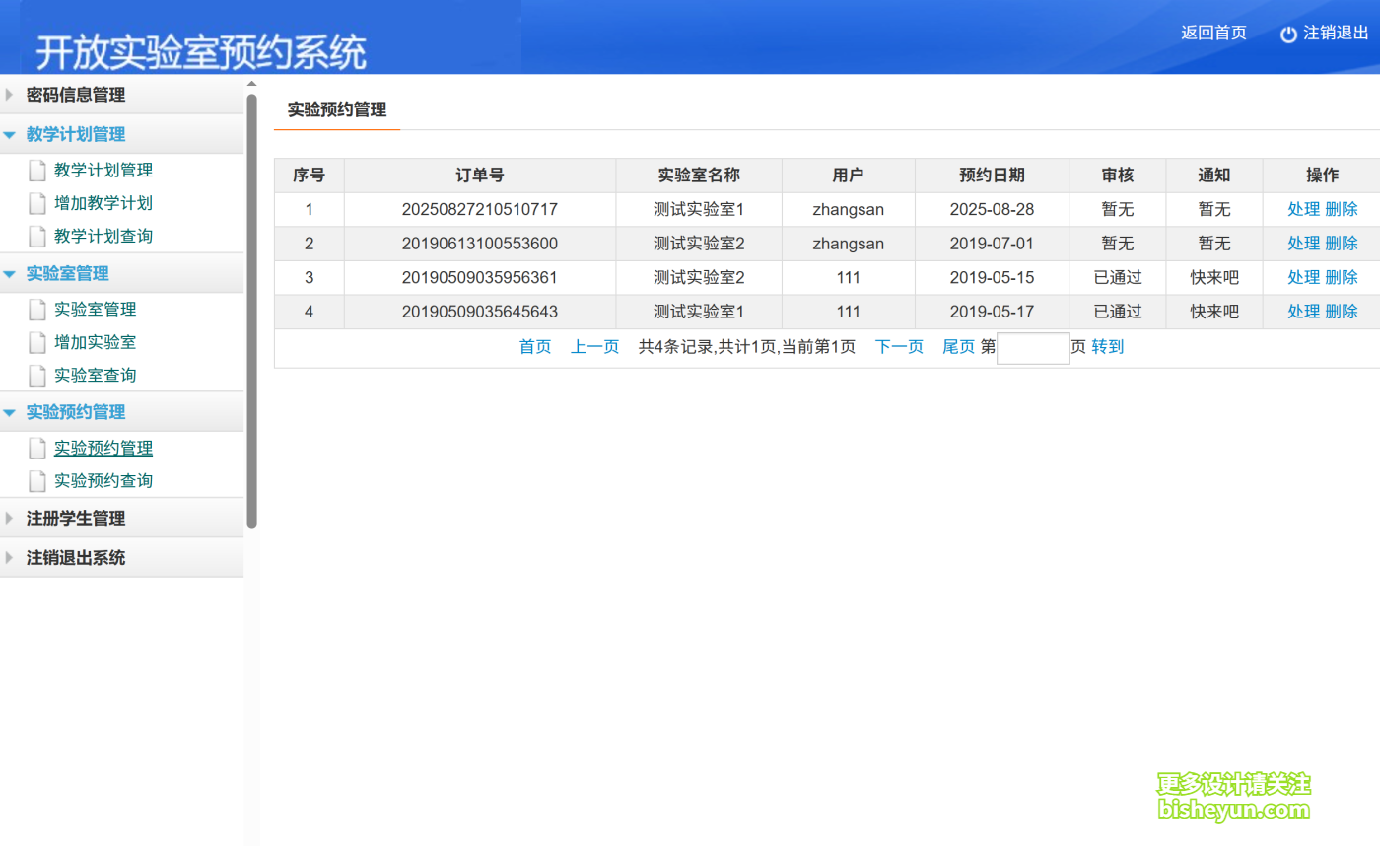Open 教学计划查询 in sidebar
Screen dimensions: 1380x846
coord(103,237)
